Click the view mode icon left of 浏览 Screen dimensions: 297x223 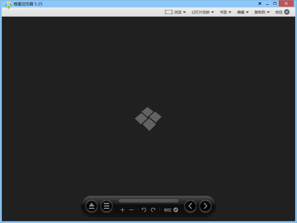tap(169, 12)
